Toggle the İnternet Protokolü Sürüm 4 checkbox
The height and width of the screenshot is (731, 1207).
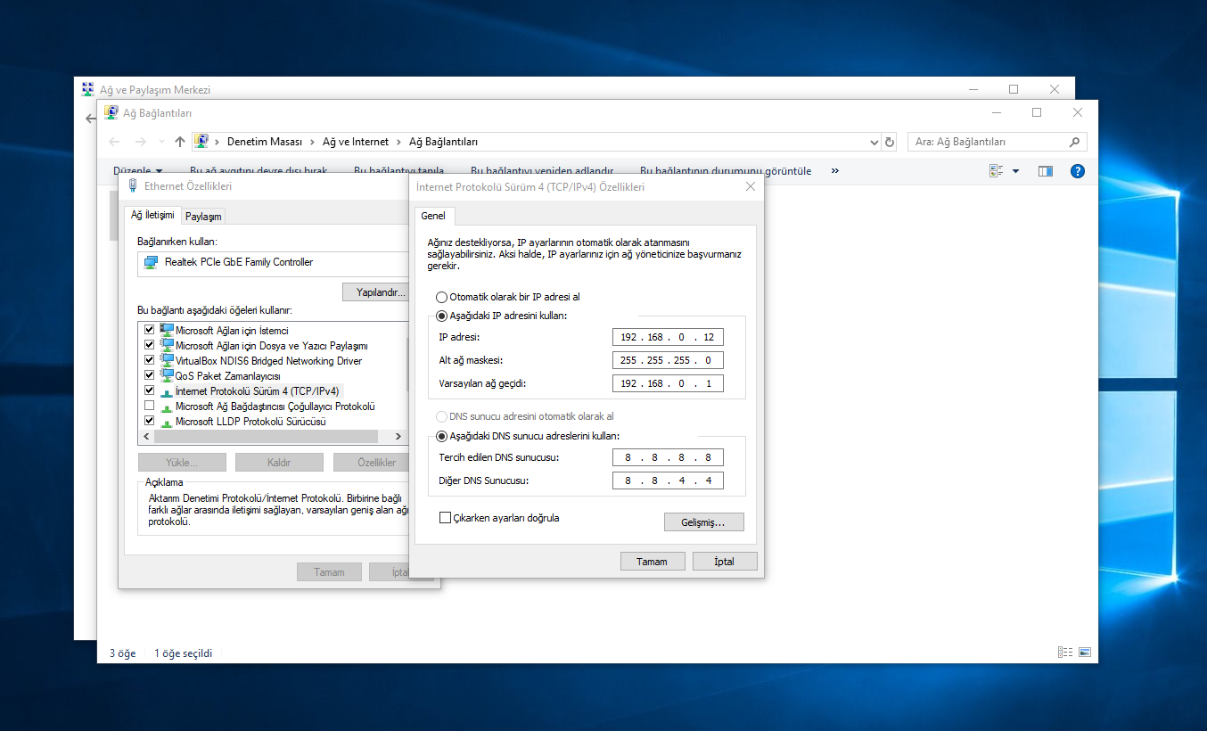pyautogui.click(x=149, y=390)
